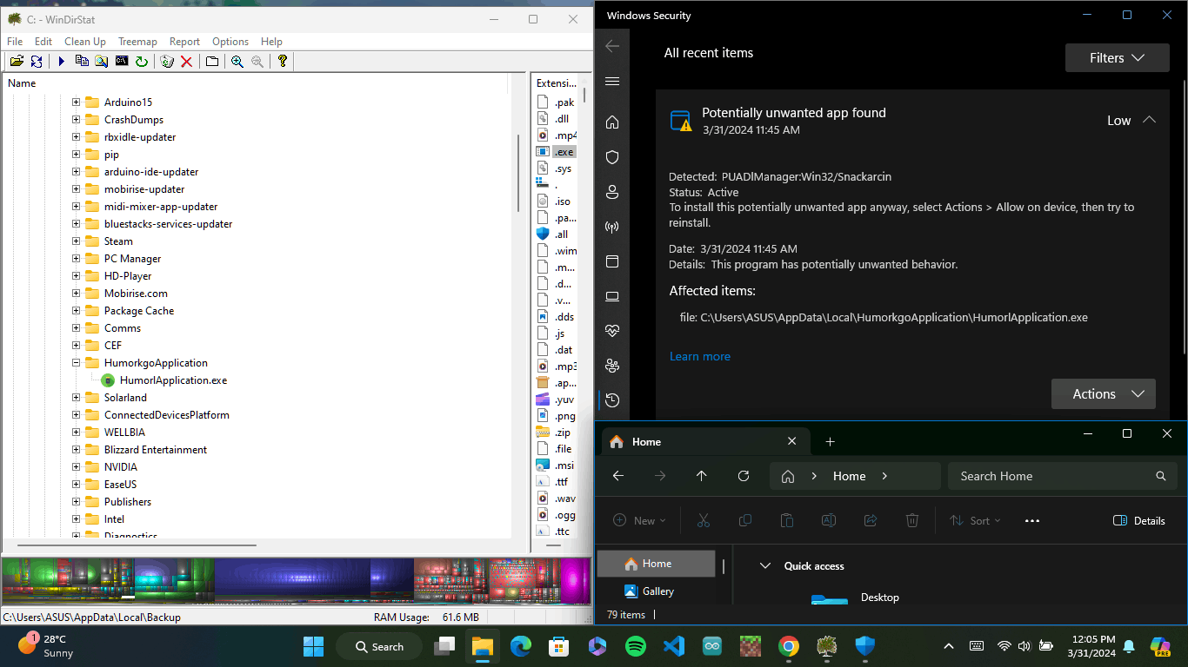Open the File menu in WinDirStat

[15, 41]
